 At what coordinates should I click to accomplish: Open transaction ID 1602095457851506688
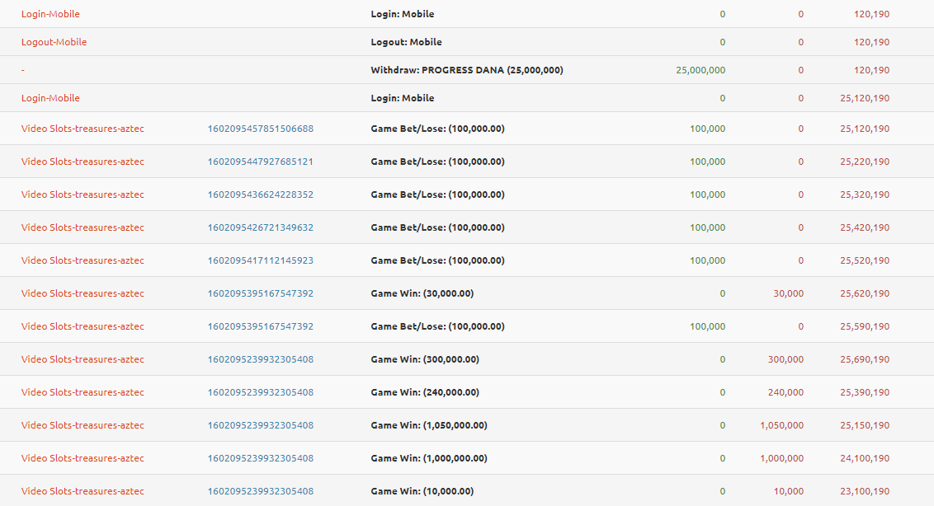[x=260, y=129]
